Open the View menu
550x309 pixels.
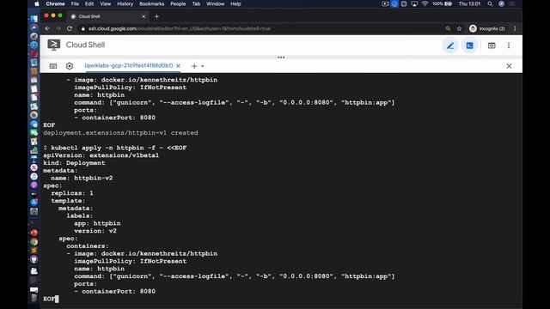(x=105, y=3)
